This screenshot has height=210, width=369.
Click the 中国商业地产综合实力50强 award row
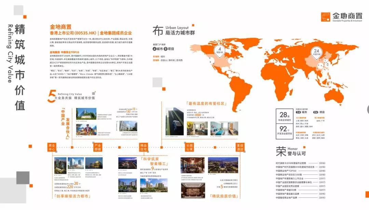click(x=301, y=175)
